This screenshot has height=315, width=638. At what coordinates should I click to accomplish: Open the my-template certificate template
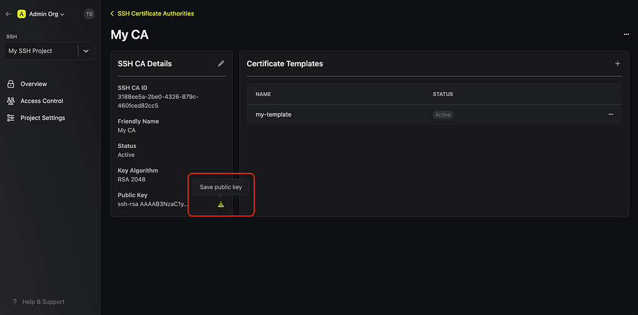click(274, 115)
